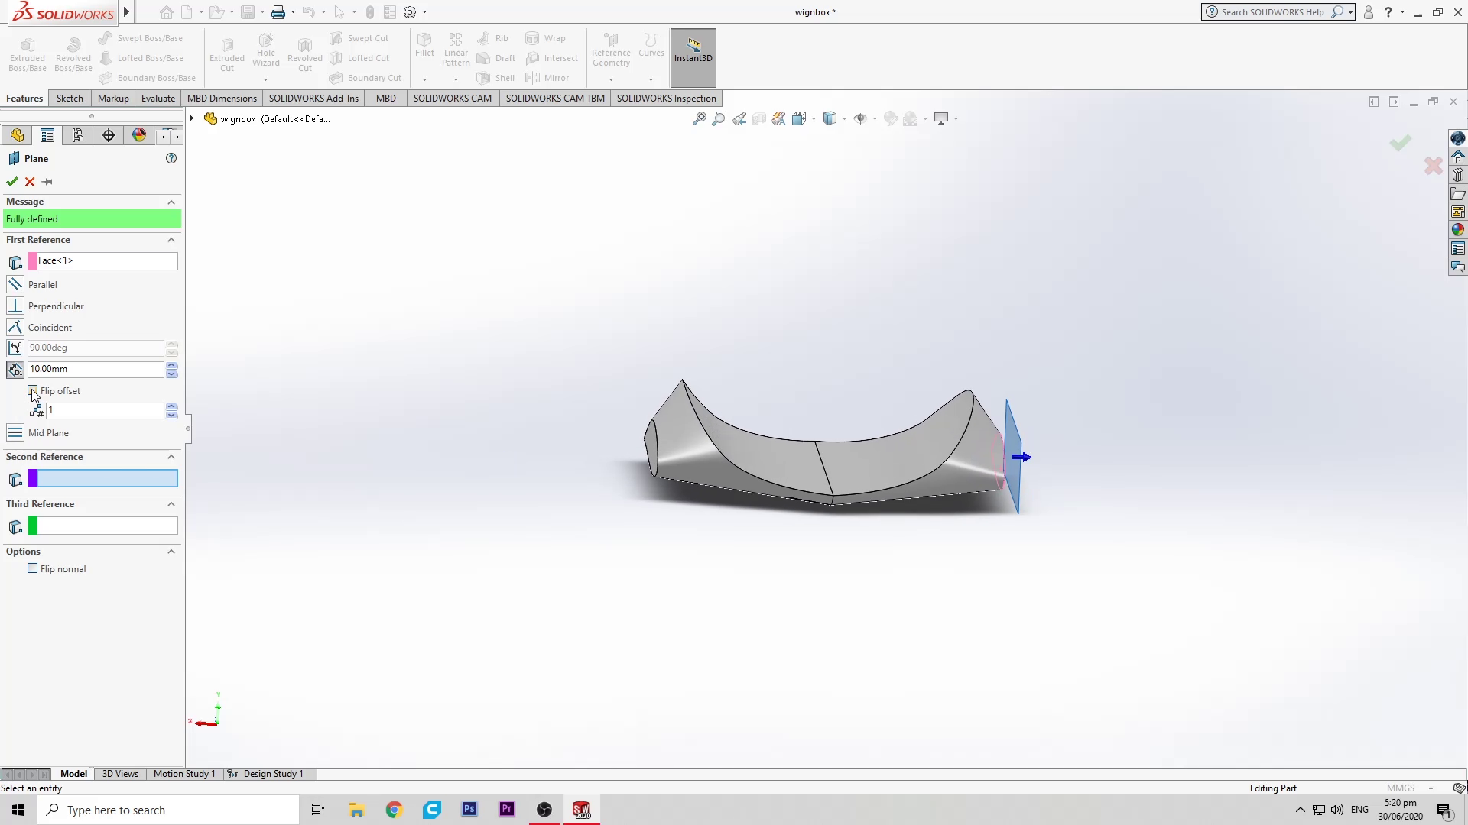Accept the plane with green checkmark
The image size is (1468, 825).
pyautogui.click(x=11, y=182)
